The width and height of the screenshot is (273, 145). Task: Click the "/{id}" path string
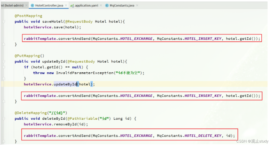(x=57, y=113)
